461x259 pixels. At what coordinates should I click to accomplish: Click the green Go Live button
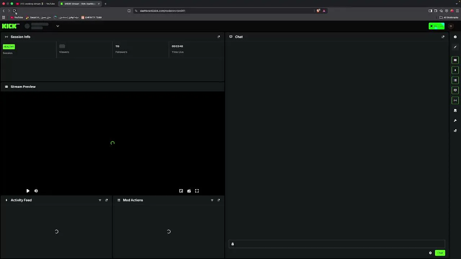point(437,26)
